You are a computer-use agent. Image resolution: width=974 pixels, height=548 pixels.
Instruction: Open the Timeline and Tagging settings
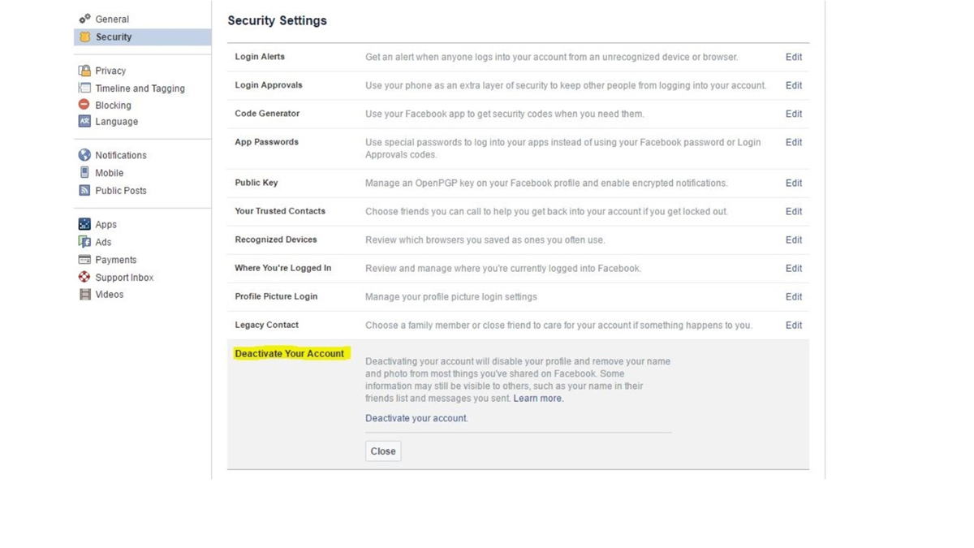click(x=140, y=88)
